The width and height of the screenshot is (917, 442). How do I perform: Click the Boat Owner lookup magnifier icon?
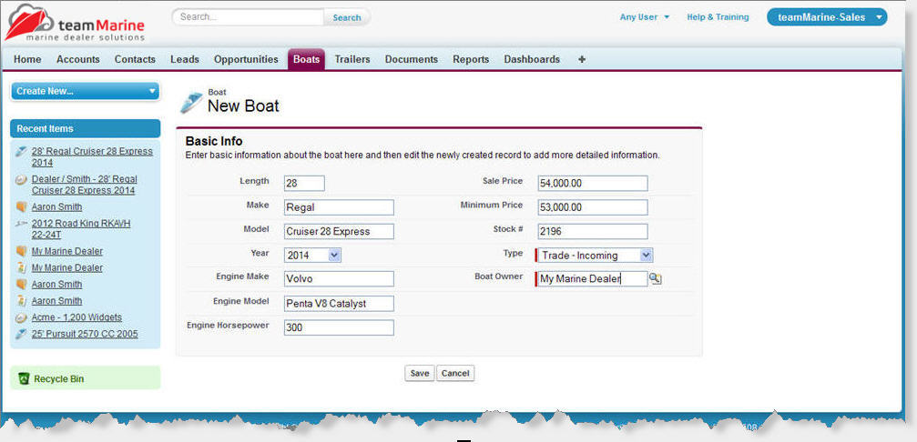pyautogui.click(x=656, y=279)
